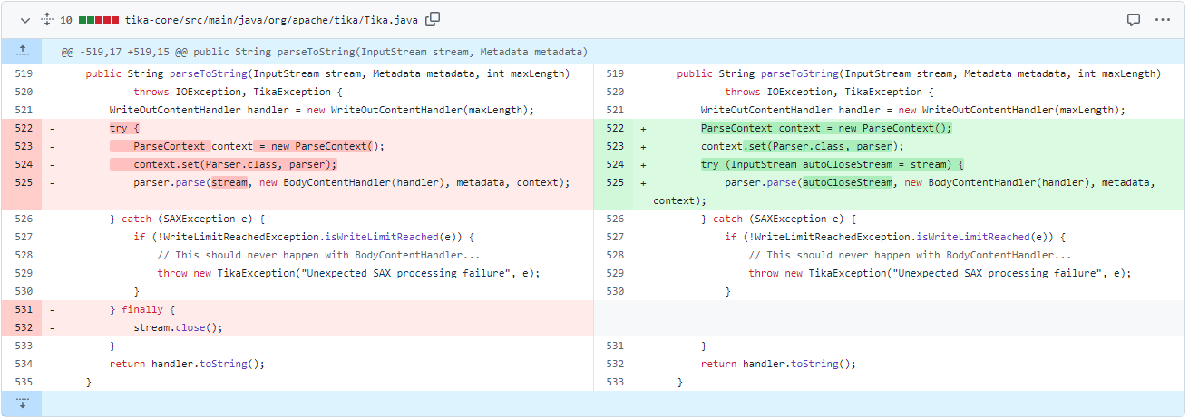
Task: Copy the Tika.java file path
Action: [434, 19]
